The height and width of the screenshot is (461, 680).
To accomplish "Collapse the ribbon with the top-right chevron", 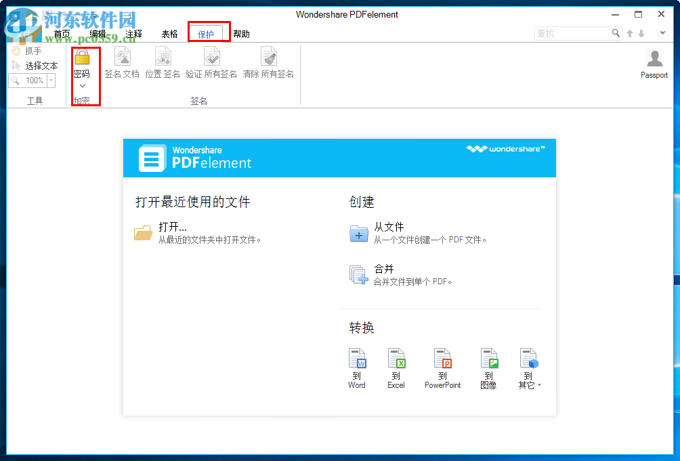I will click(662, 32).
